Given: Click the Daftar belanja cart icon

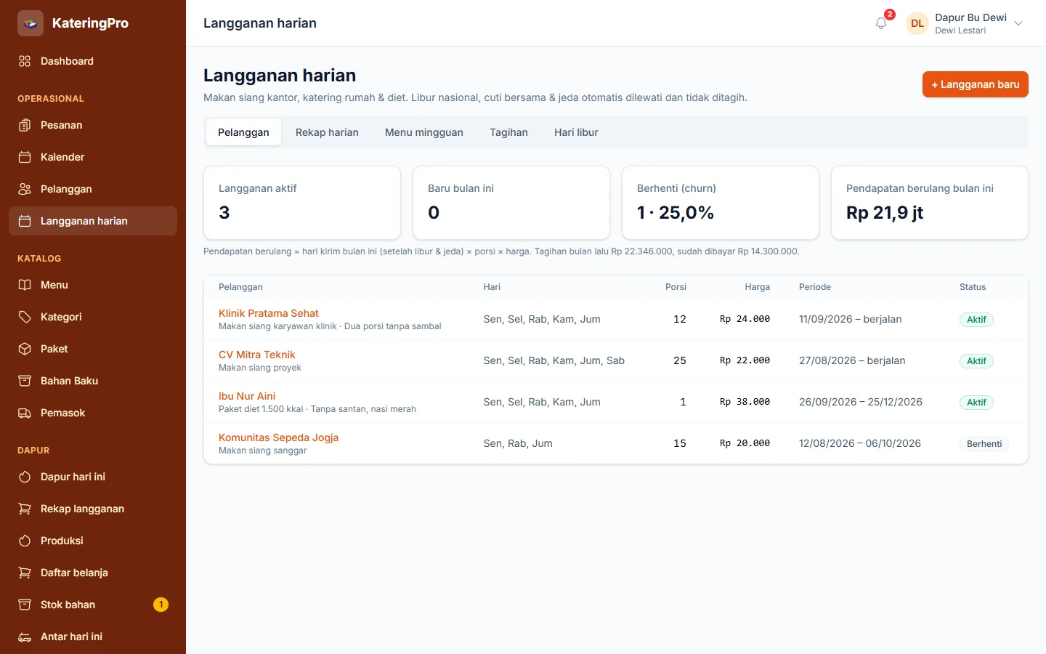Looking at the screenshot, I should (x=25, y=573).
